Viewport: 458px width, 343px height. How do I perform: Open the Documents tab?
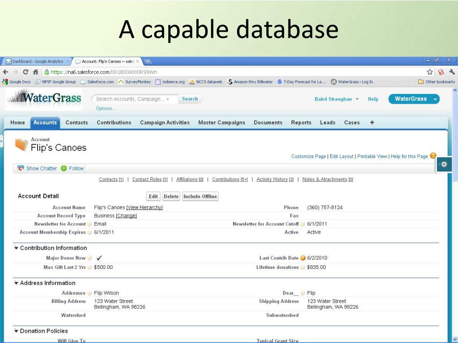268,122
